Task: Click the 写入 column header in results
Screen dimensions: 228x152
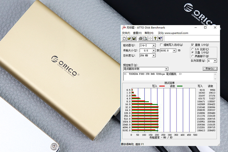Action: coord(200,86)
